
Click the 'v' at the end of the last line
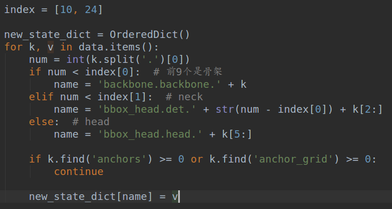coord(175,197)
